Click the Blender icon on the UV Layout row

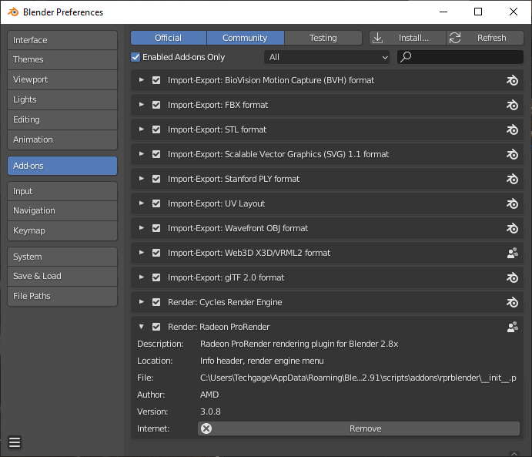point(512,203)
